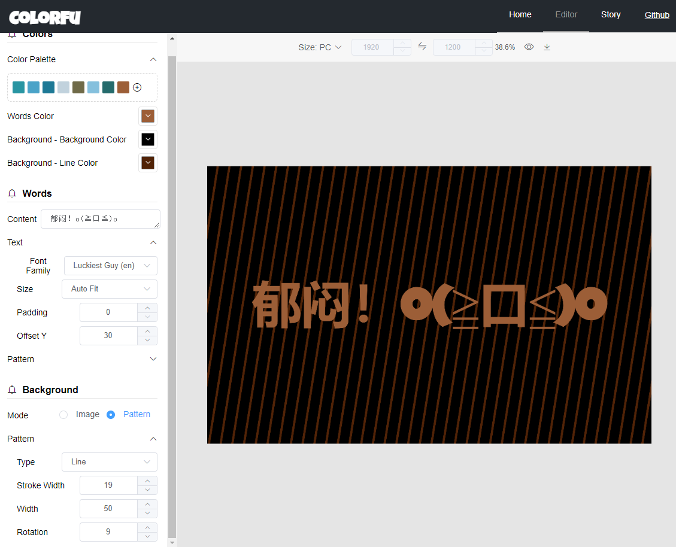Select Image background mode
Image resolution: width=676 pixels, height=547 pixels.
pyautogui.click(x=63, y=415)
